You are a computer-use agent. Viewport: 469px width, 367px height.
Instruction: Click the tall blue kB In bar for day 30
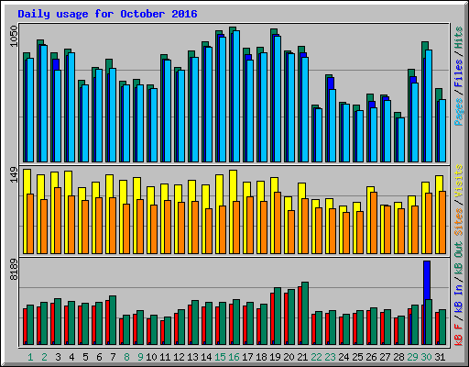(427, 280)
